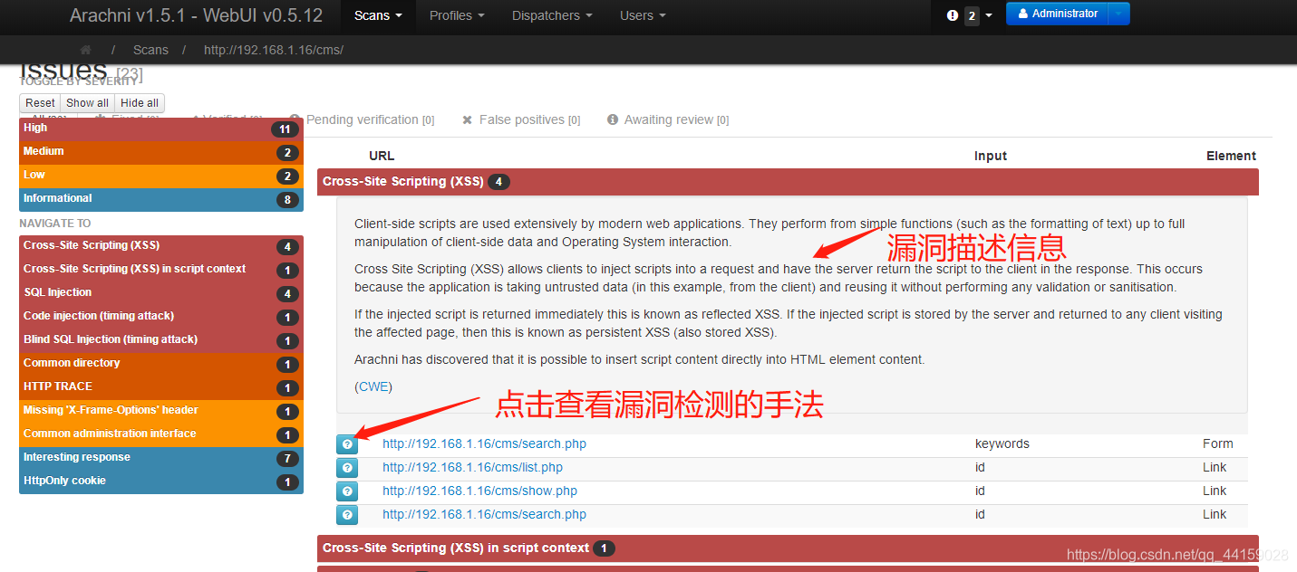Click the notifications exclamation icon

click(953, 15)
